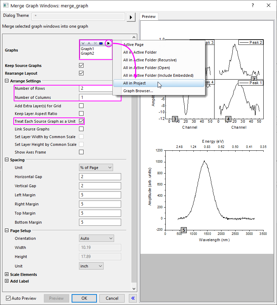Screen dimensions: 277x305
Task: Click the OK button
Action: coord(84,298)
